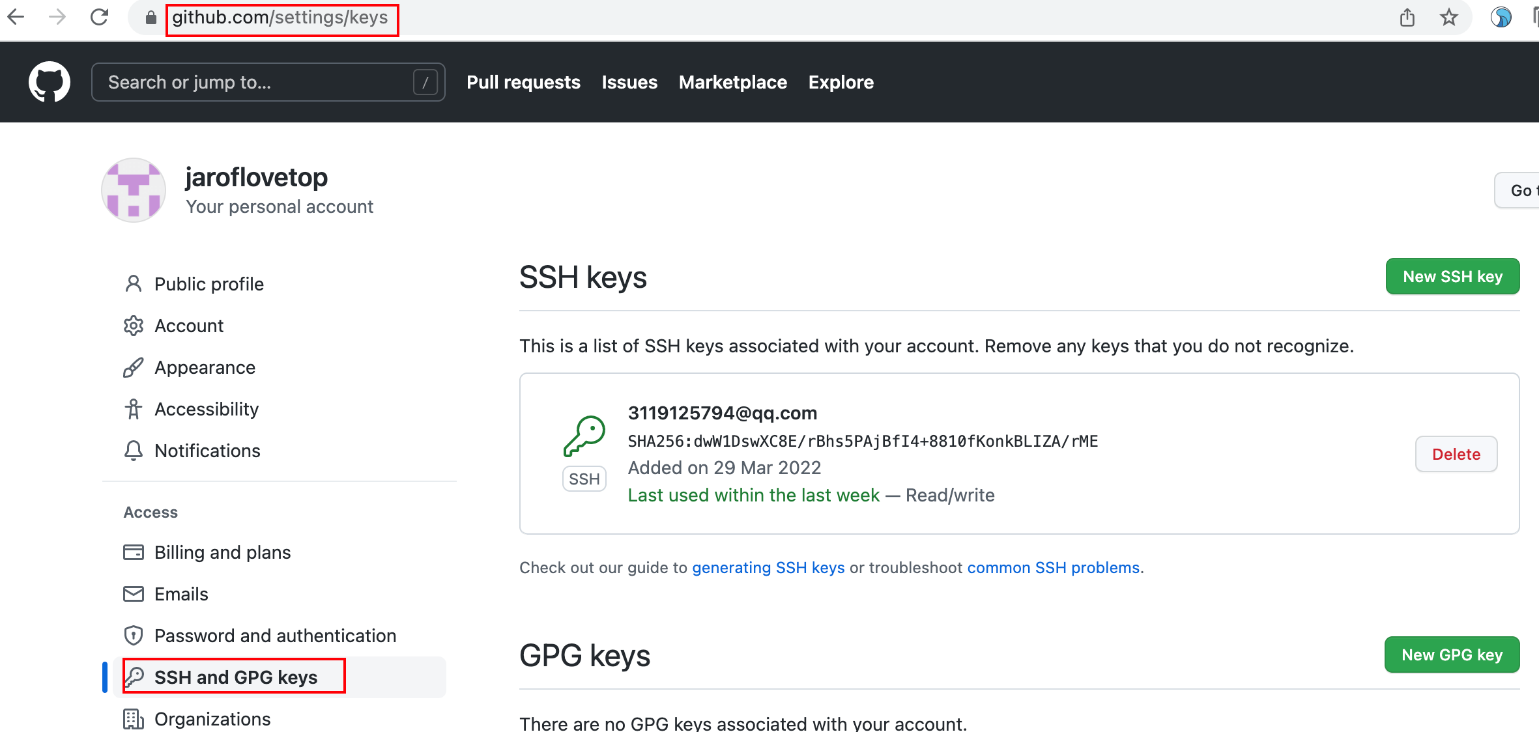Open Marketplace in the top navigation

tap(732, 82)
